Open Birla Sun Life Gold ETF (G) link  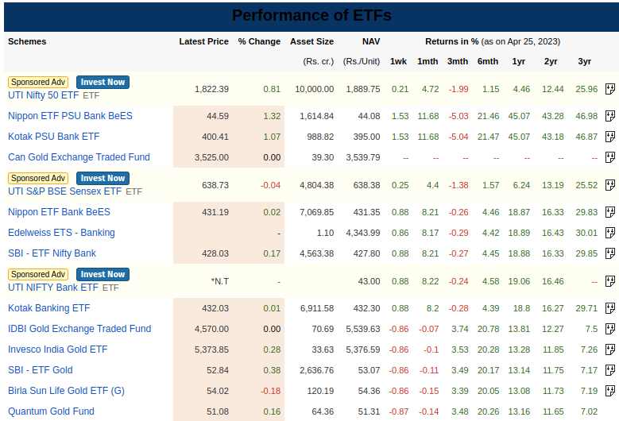(66, 391)
